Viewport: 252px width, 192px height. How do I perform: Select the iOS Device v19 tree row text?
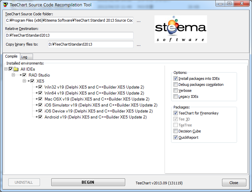coord(99,111)
